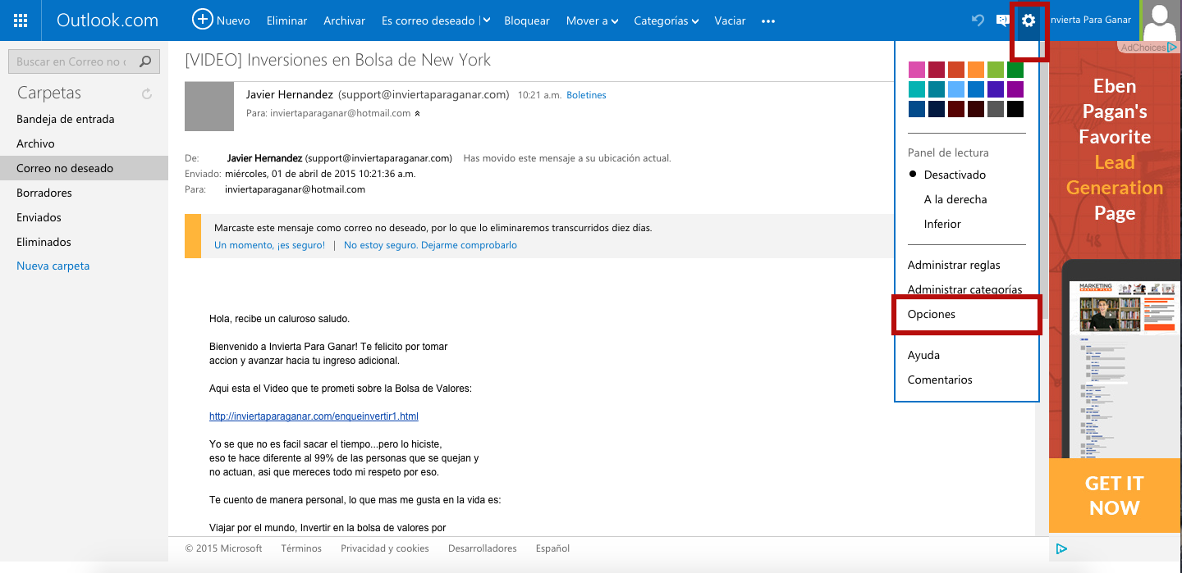Viewport: 1182px width, 573px height.
Task: Pick the orange color swatch theme
Action: point(975,70)
